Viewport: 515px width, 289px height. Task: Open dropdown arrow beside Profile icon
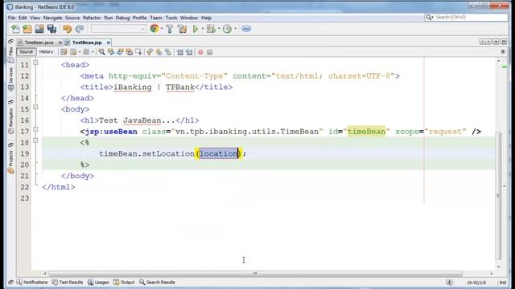click(x=235, y=29)
